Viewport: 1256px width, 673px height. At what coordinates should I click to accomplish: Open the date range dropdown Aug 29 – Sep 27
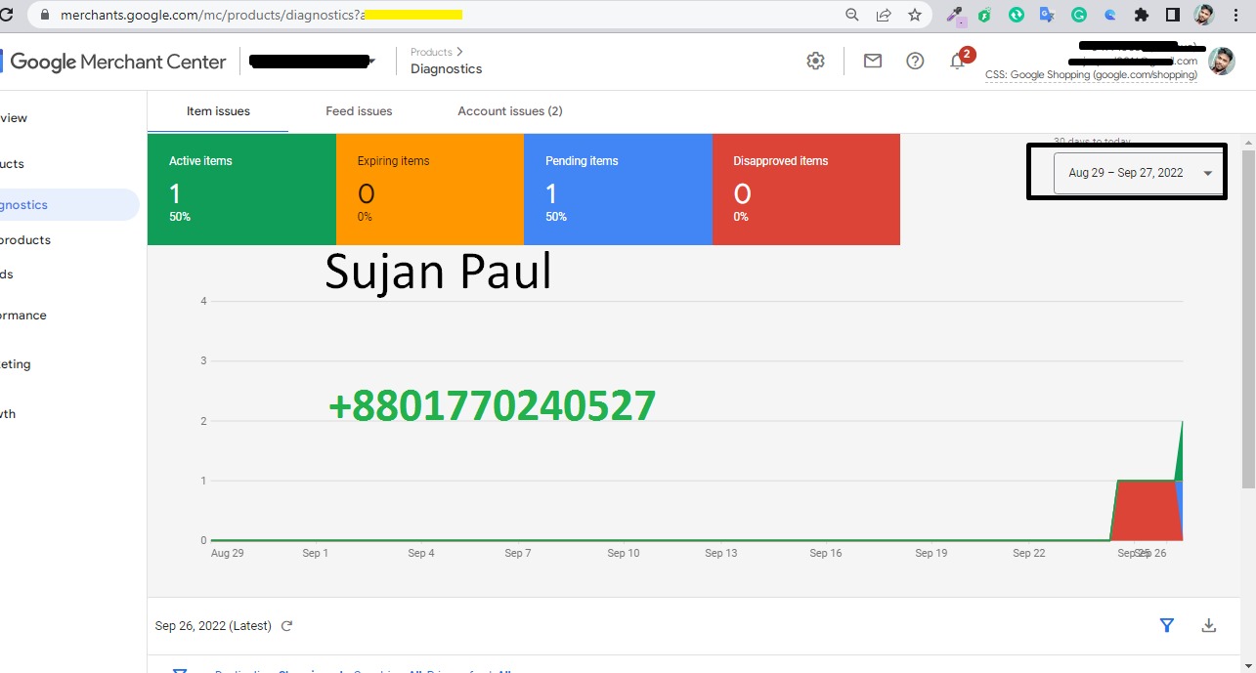pos(1139,173)
